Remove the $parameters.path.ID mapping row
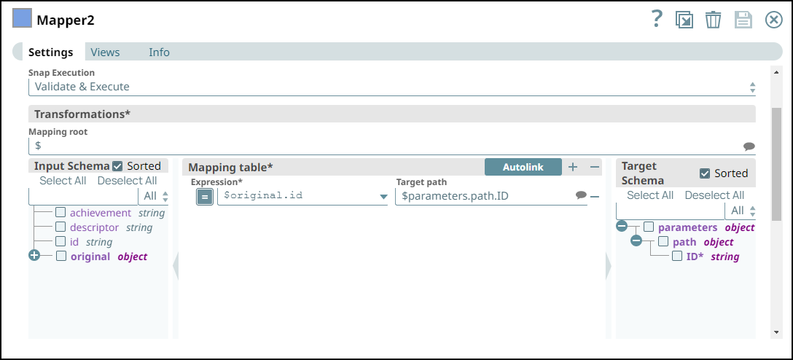Screen dimensions: 793x360 (x=595, y=196)
